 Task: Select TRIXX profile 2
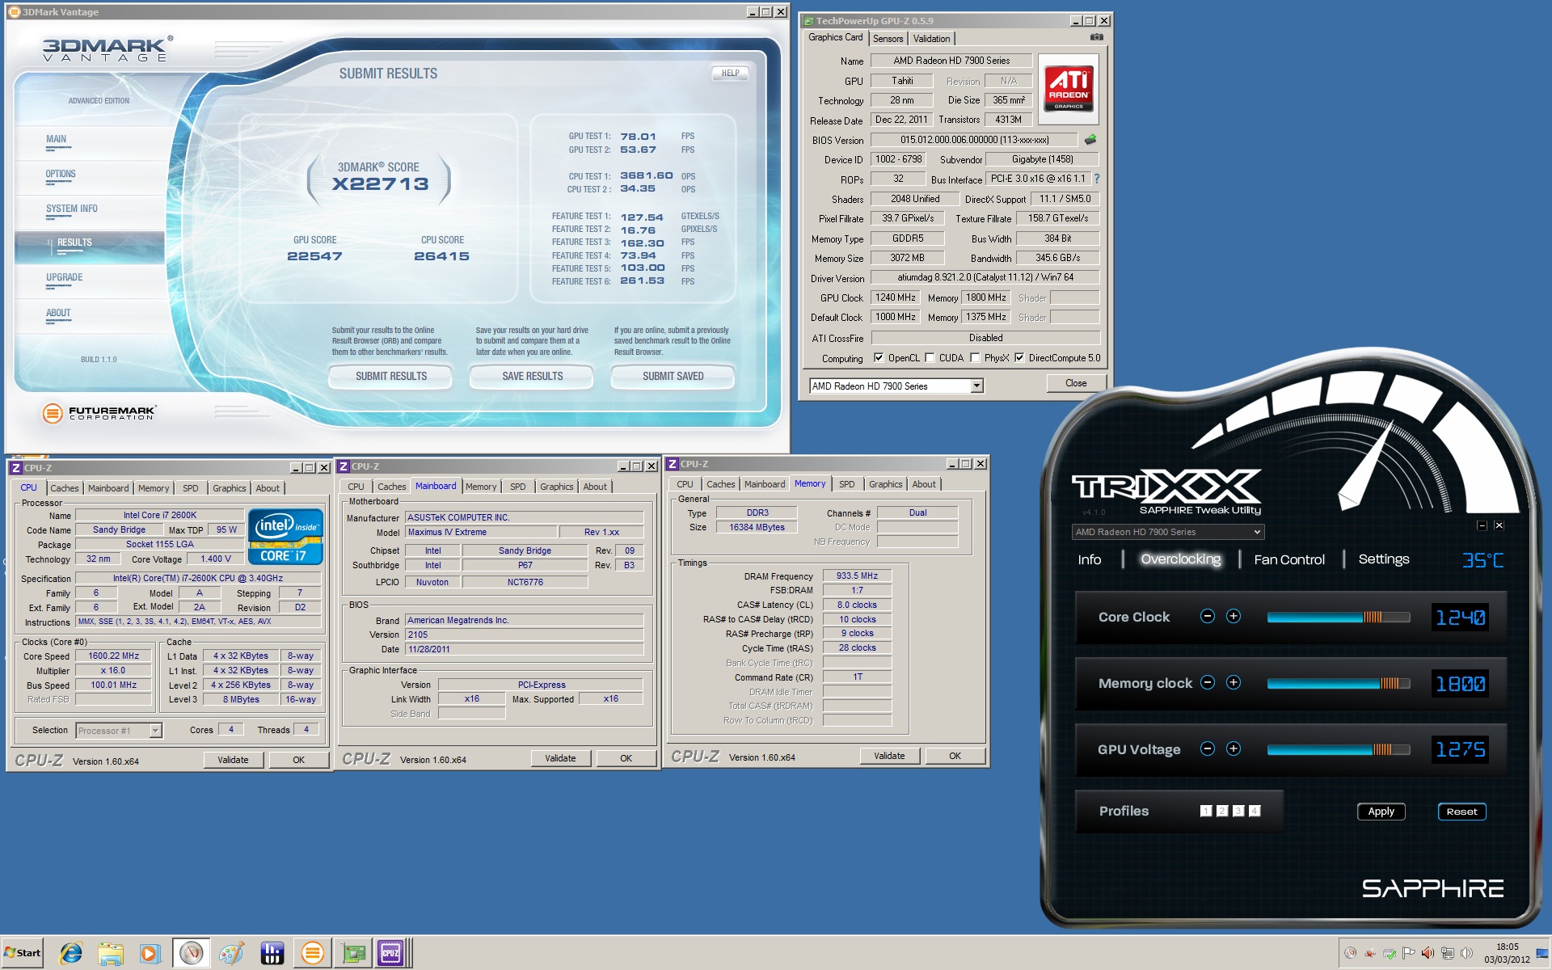click(x=1222, y=811)
